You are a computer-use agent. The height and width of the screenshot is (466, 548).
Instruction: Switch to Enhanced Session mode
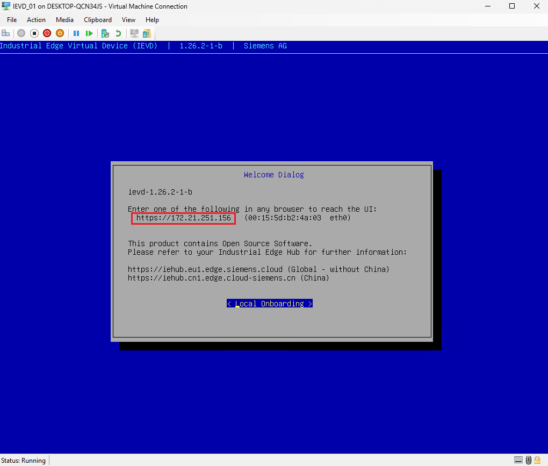coord(133,33)
